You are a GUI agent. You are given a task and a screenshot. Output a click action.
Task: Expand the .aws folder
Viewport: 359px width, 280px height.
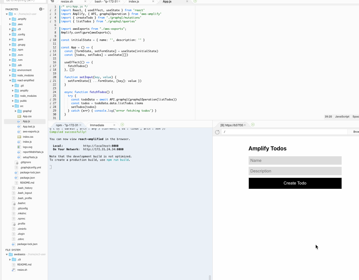click(10, 24)
